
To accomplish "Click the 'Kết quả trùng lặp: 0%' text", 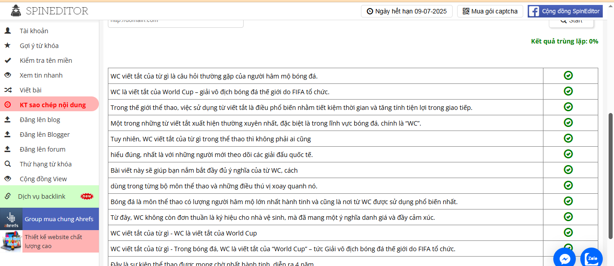I will click(x=565, y=41).
